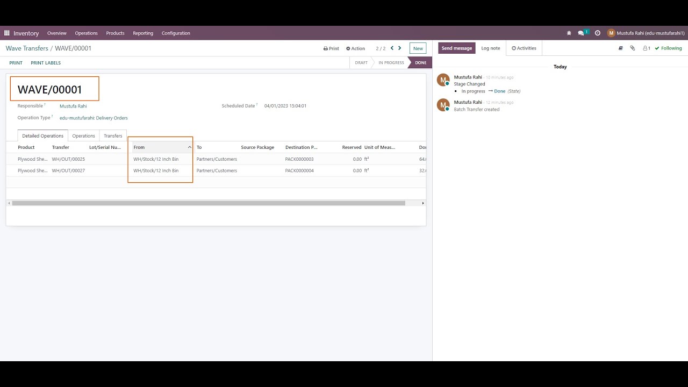Screen dimensions: 688x387
Task: Open the Overview menu
Action: (x=56, y=33)
